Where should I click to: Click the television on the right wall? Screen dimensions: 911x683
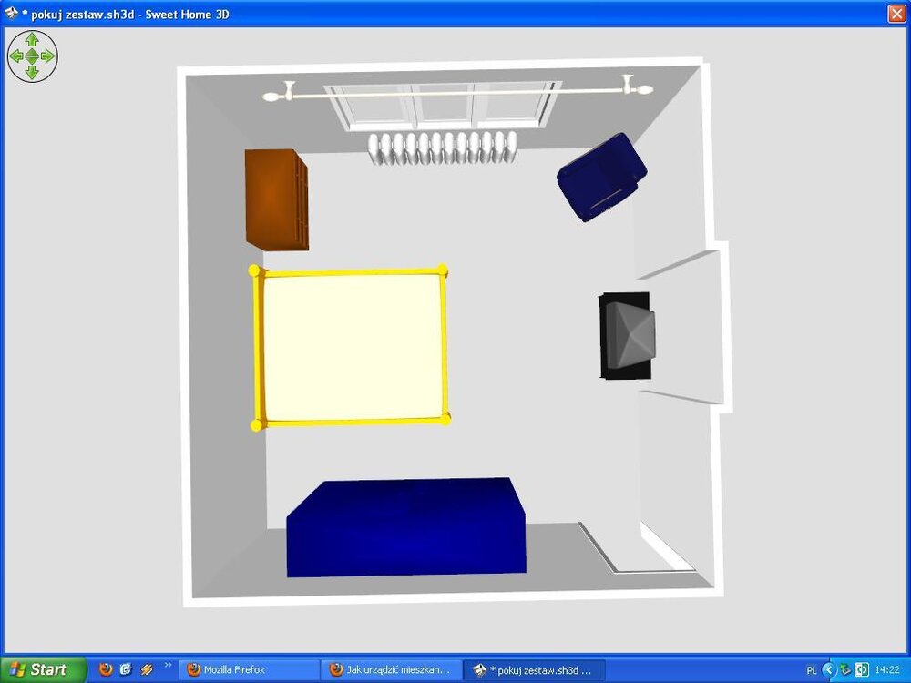[x=626, y=335]
